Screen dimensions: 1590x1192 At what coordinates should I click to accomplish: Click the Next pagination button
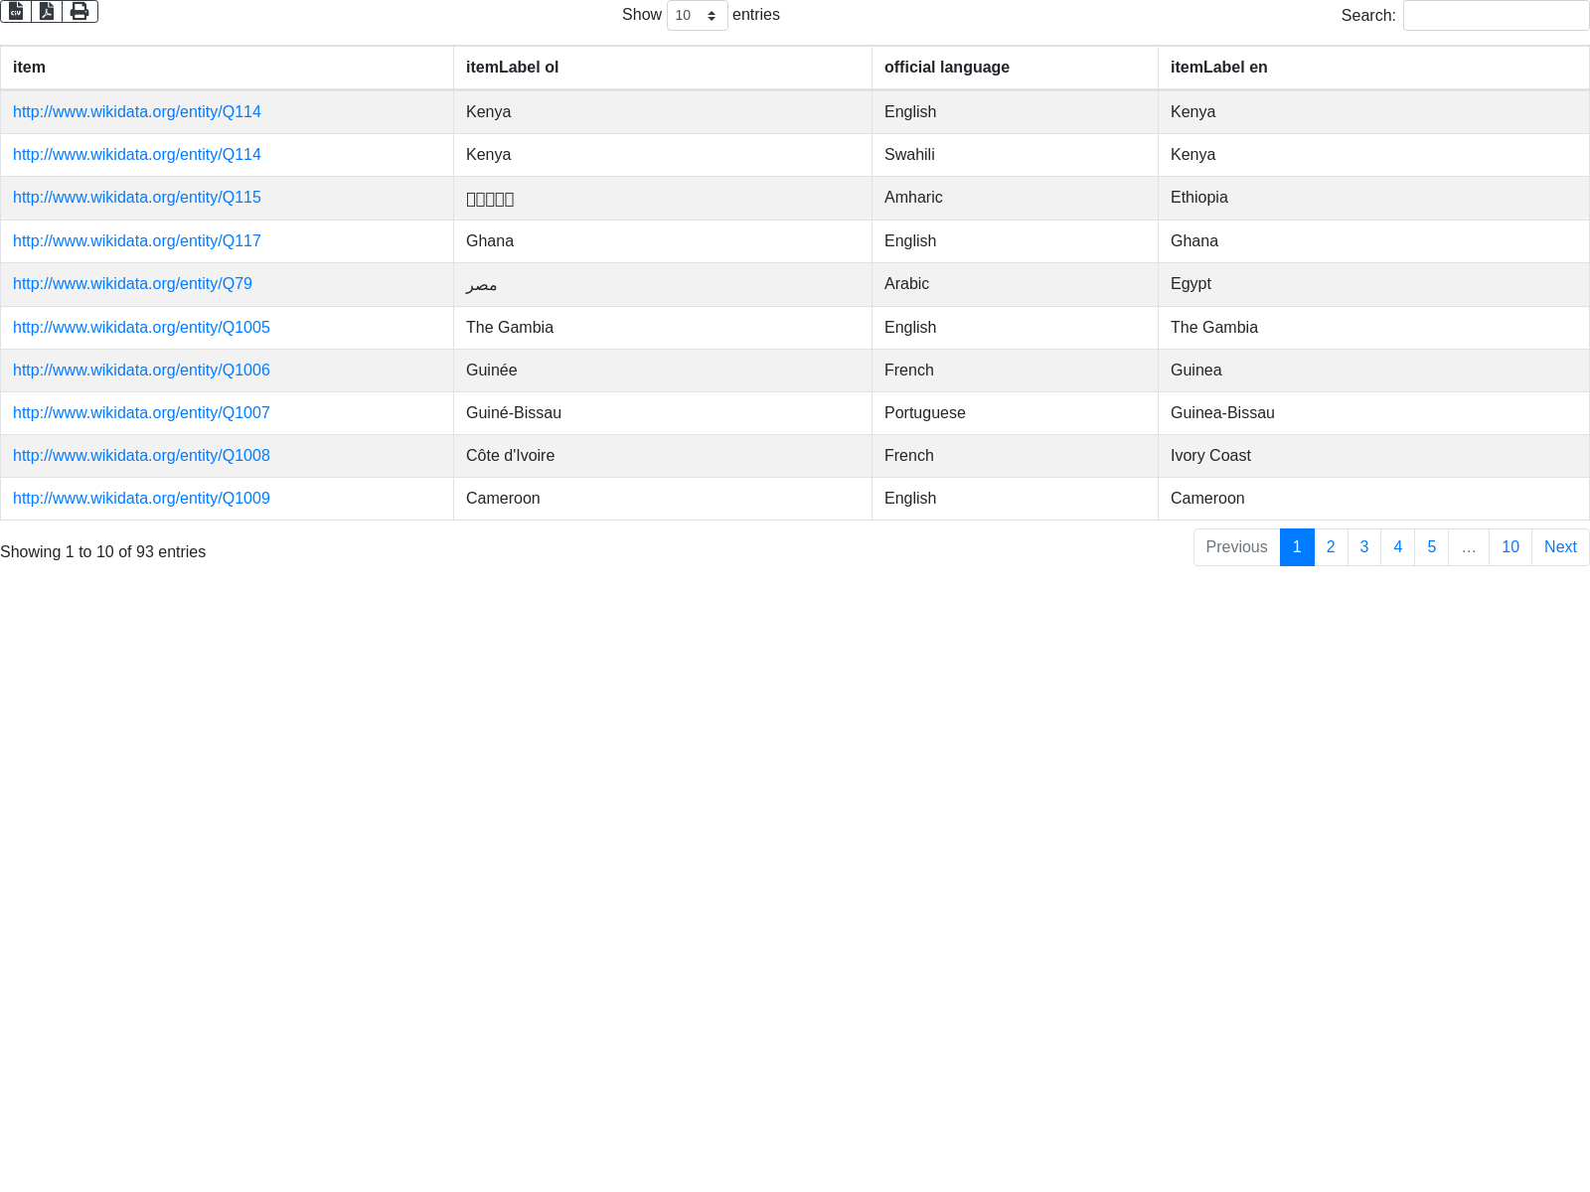(1560, 547)
